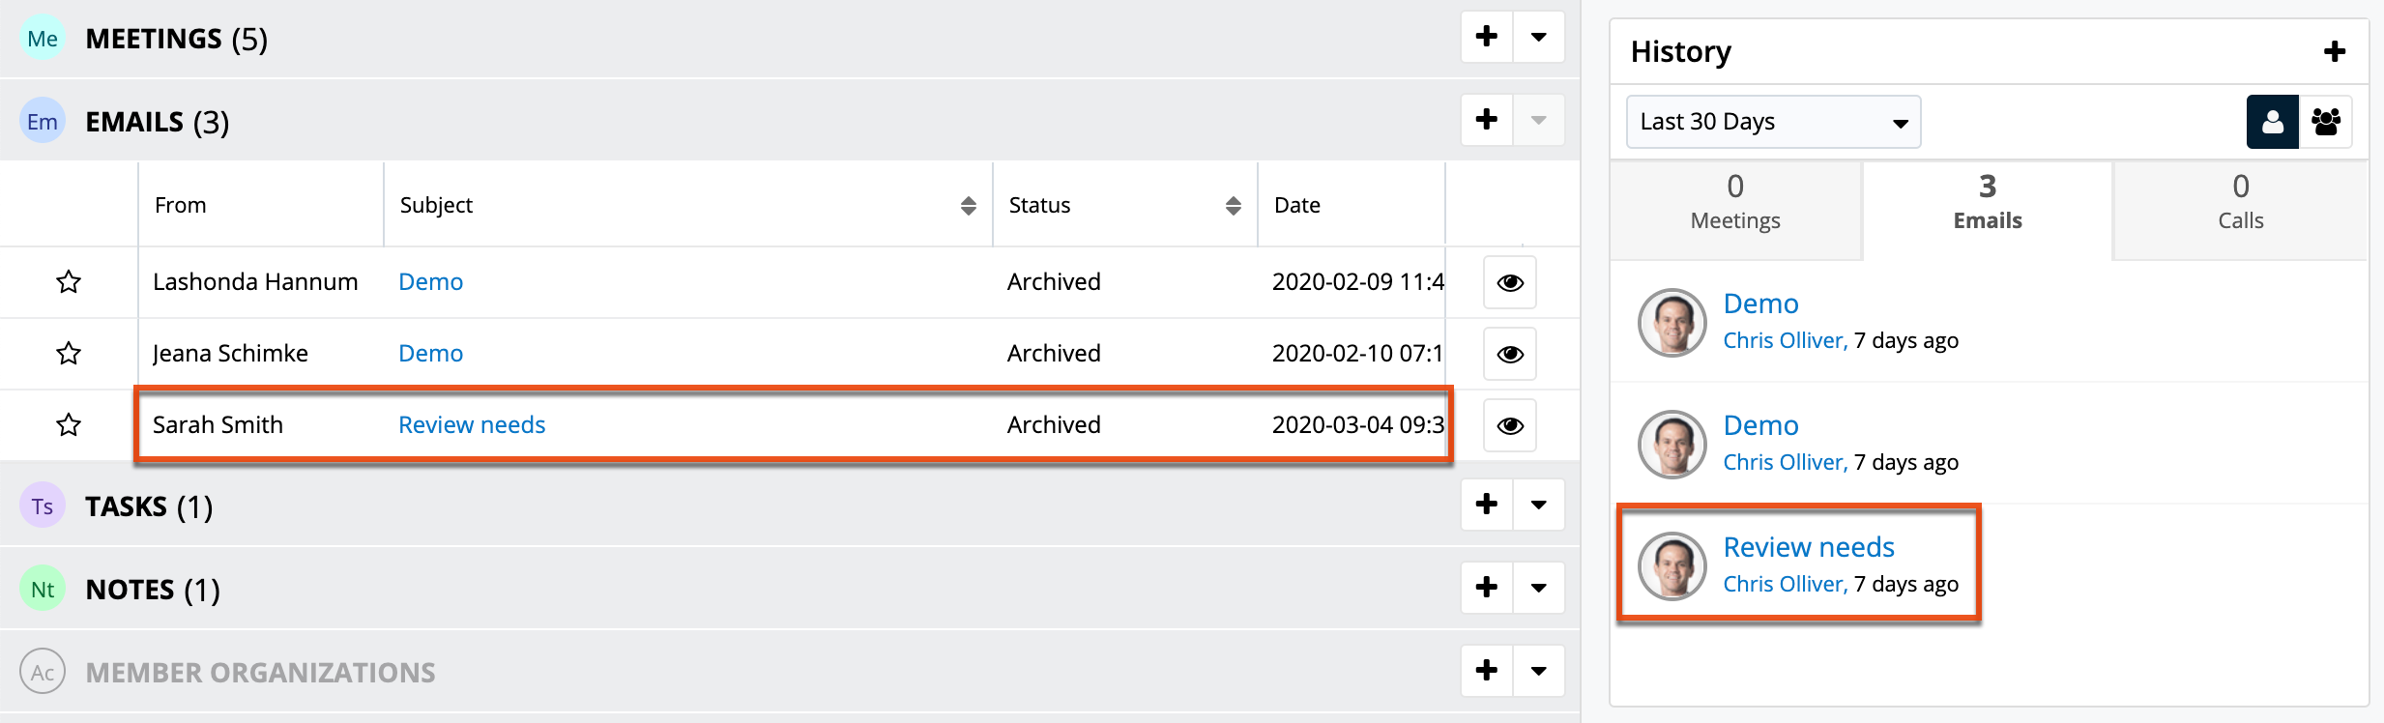This screenshot has height=723, width=2384.
Task: Select the group activities icon in History
Action: click(x=2326, y=122)
